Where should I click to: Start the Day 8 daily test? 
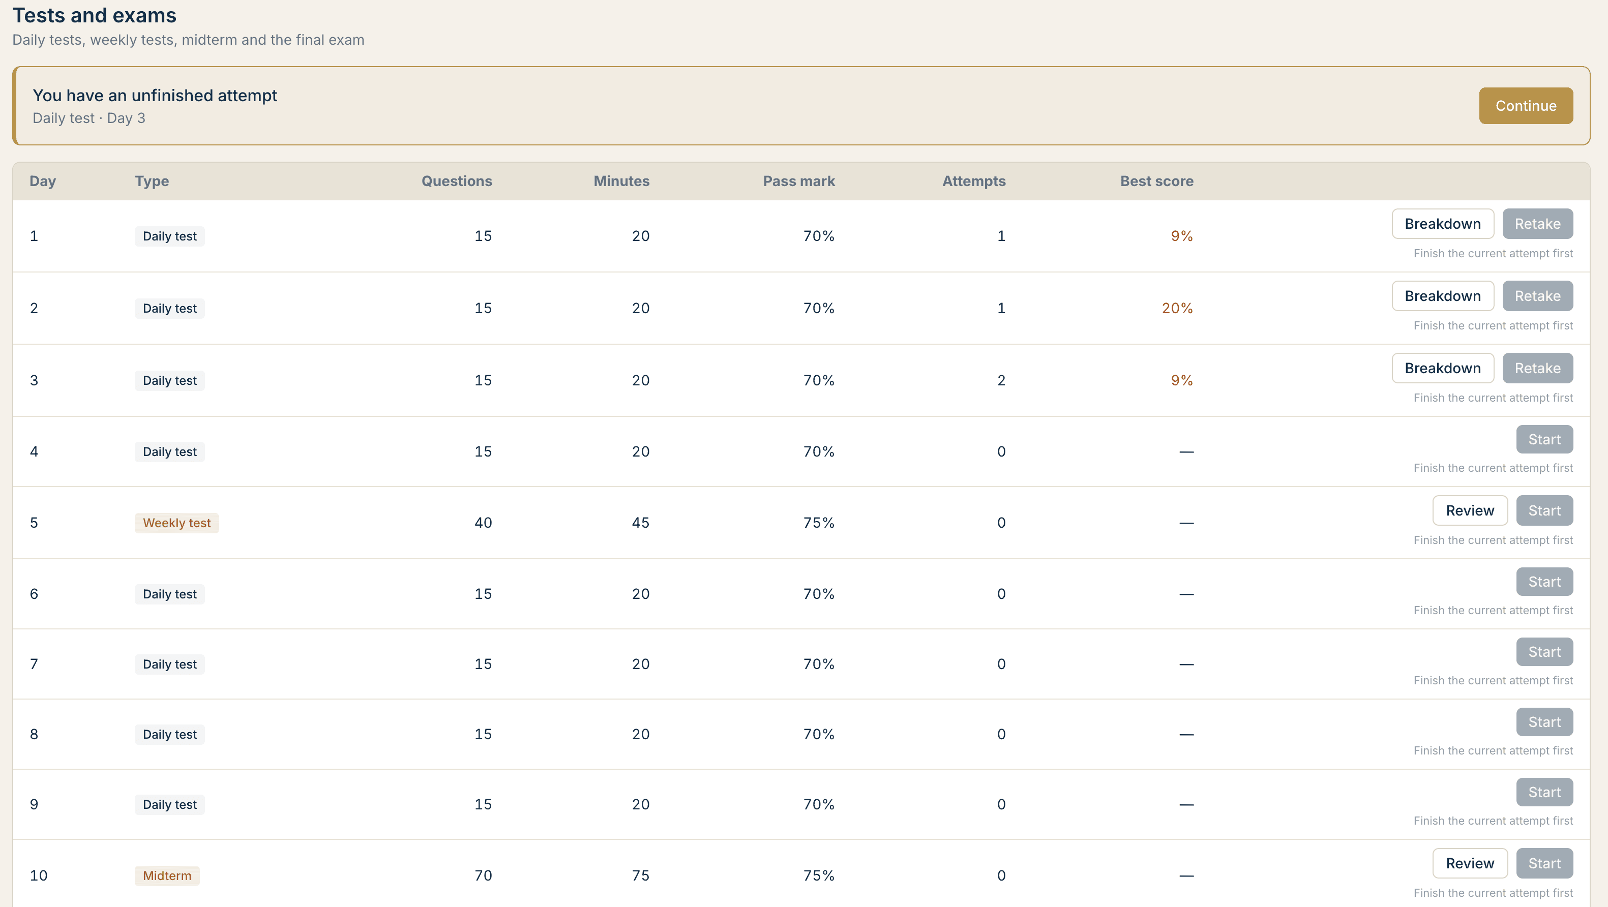[1544, 722]
